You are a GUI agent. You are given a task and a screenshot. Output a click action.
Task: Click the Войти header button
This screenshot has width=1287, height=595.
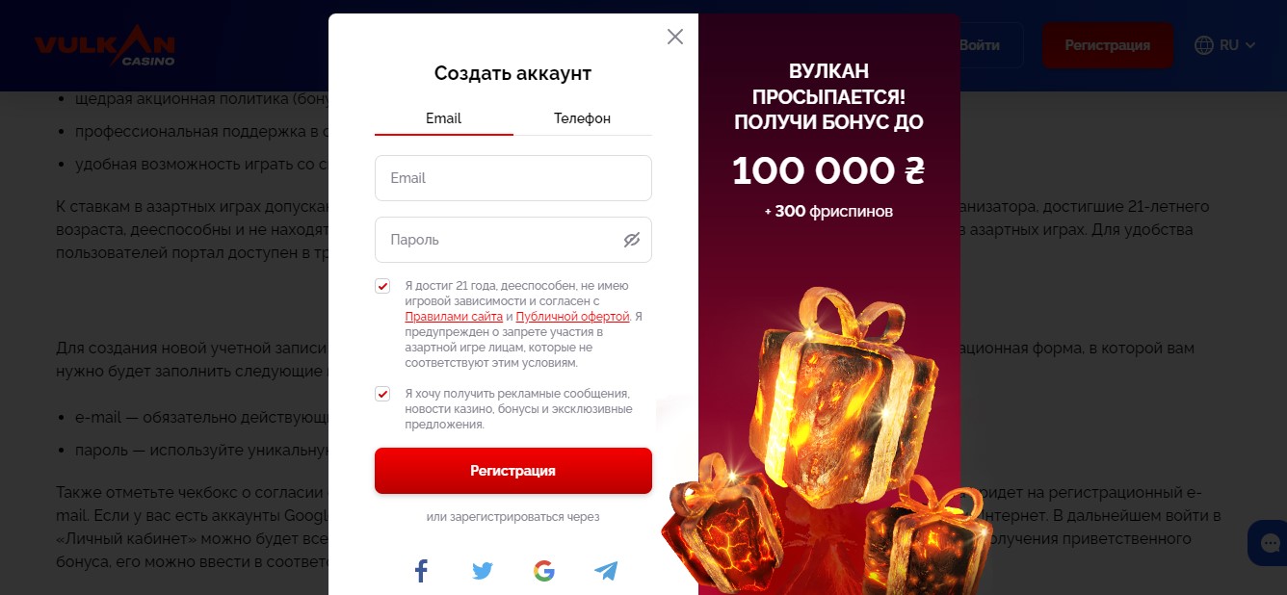(980, 45)
